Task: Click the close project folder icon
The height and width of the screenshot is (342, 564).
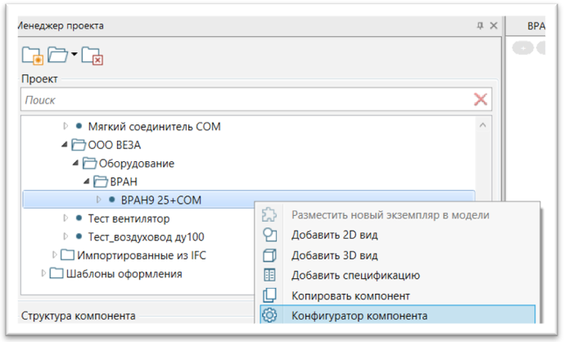Action: click(92, 56)
